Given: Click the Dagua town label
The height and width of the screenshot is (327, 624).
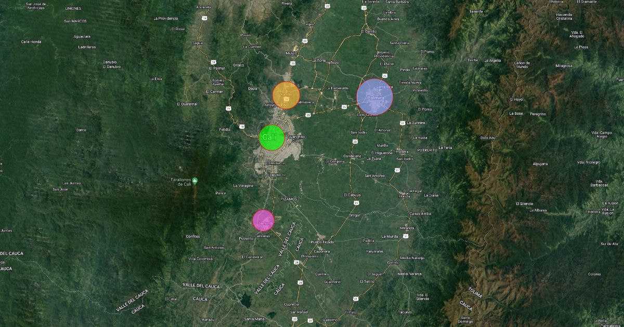Looking at the screenshot, I should click(197, 43).
